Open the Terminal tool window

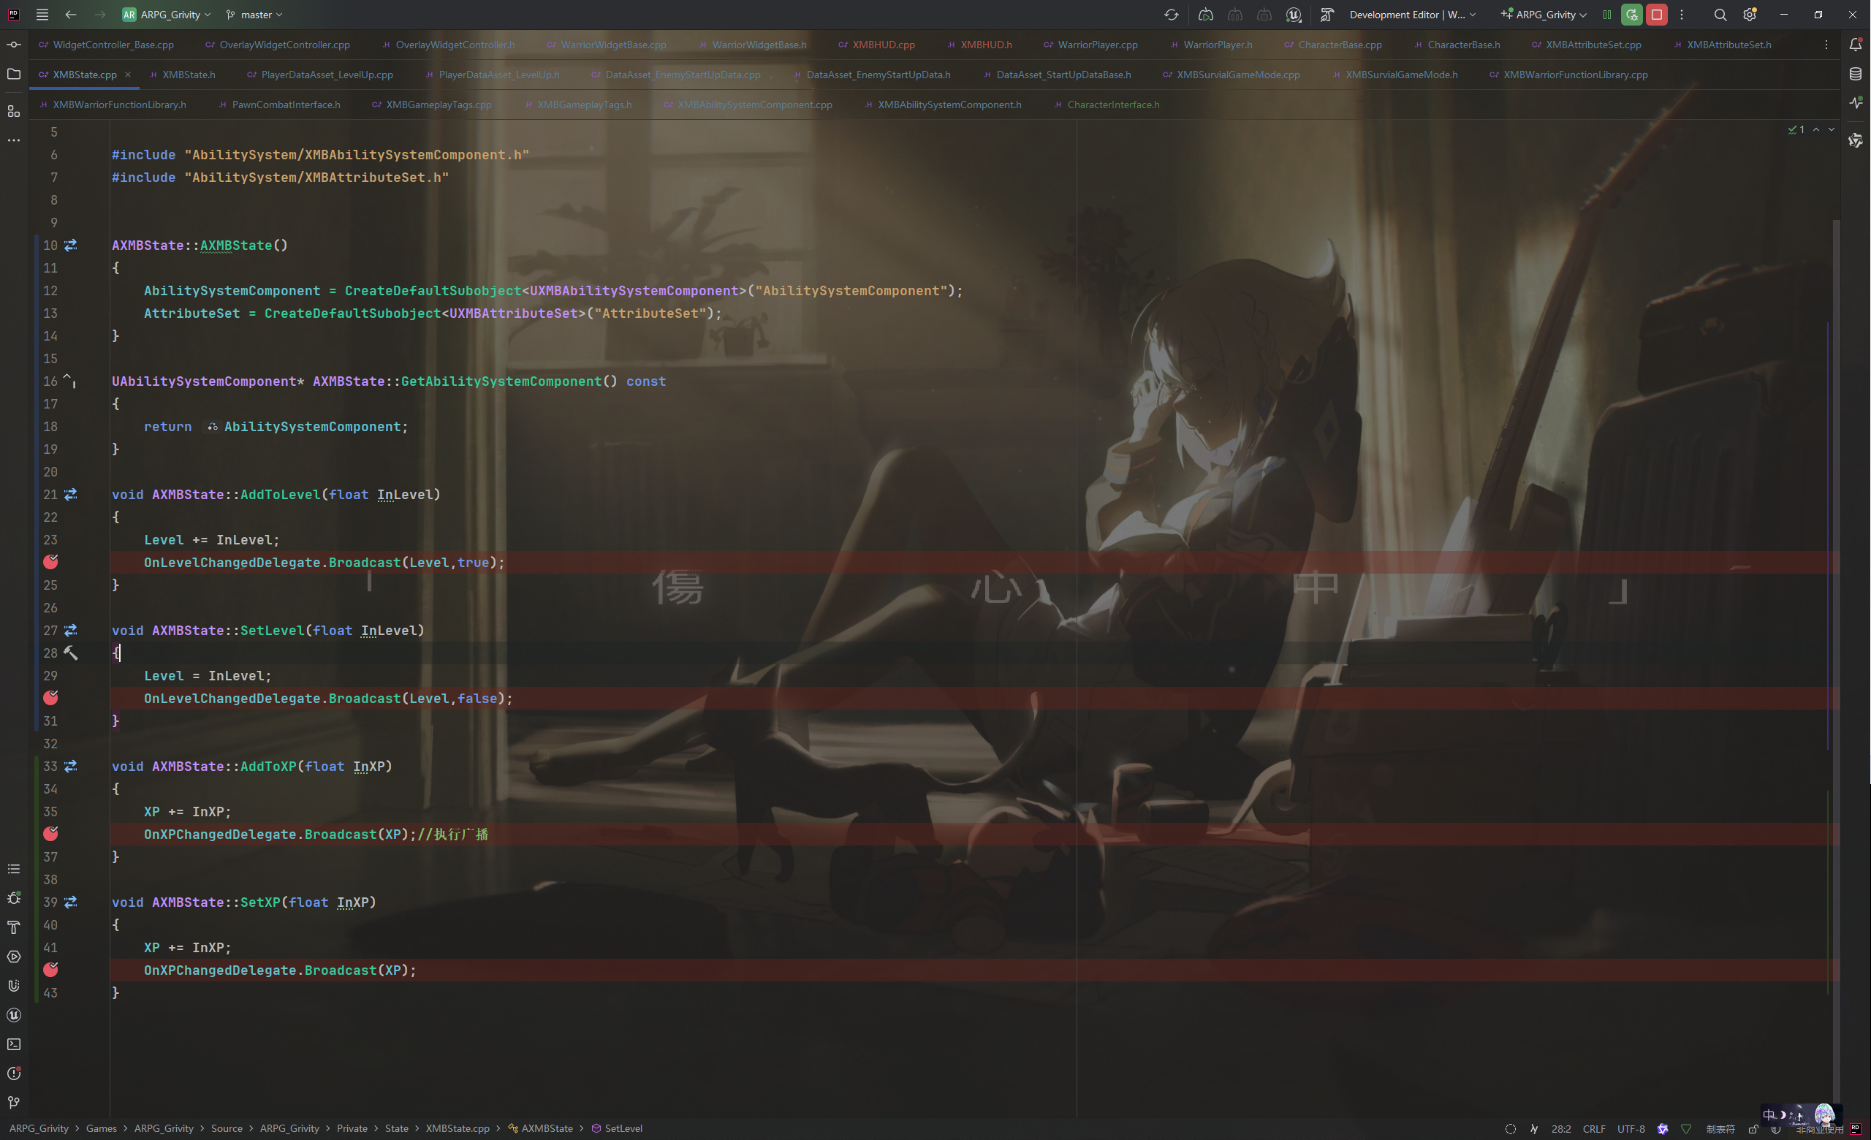(x=14, y=1044)
